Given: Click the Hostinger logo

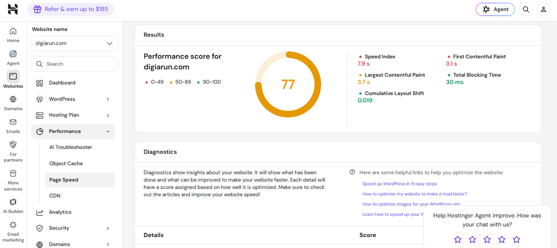Looking at the screenshot, I should coord(13,9).
